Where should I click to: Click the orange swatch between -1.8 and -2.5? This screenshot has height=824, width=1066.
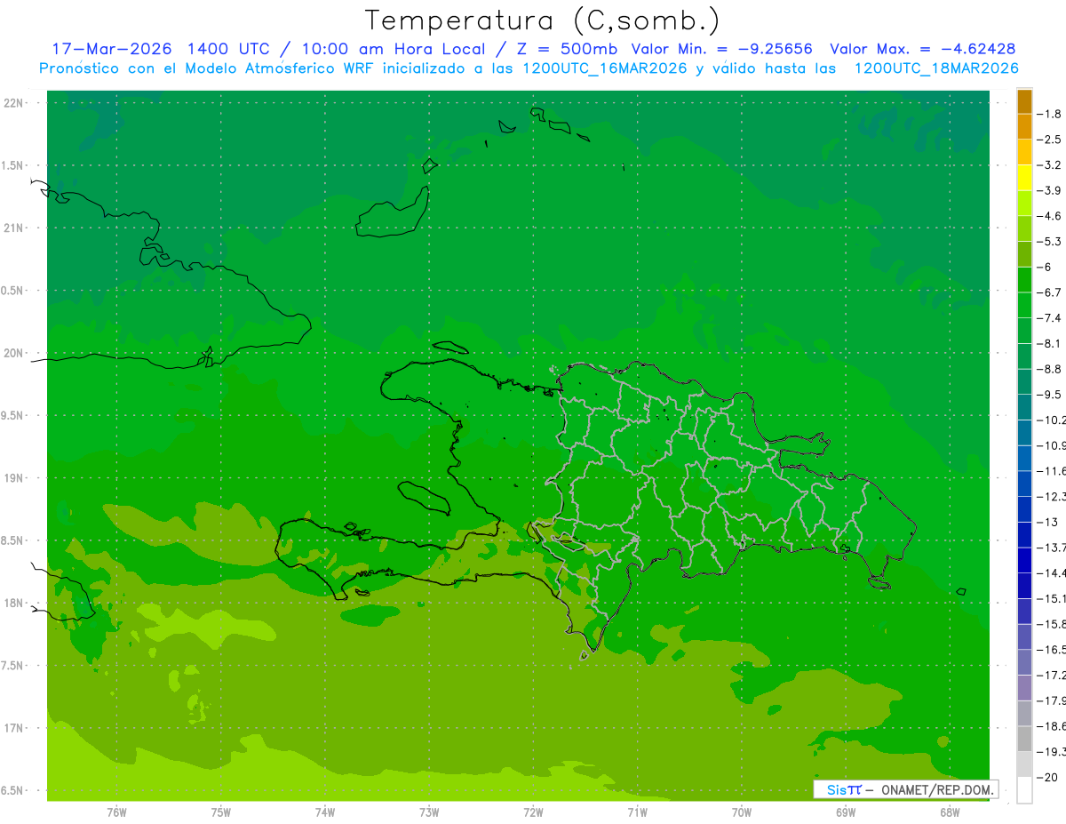pos(1024,127)
